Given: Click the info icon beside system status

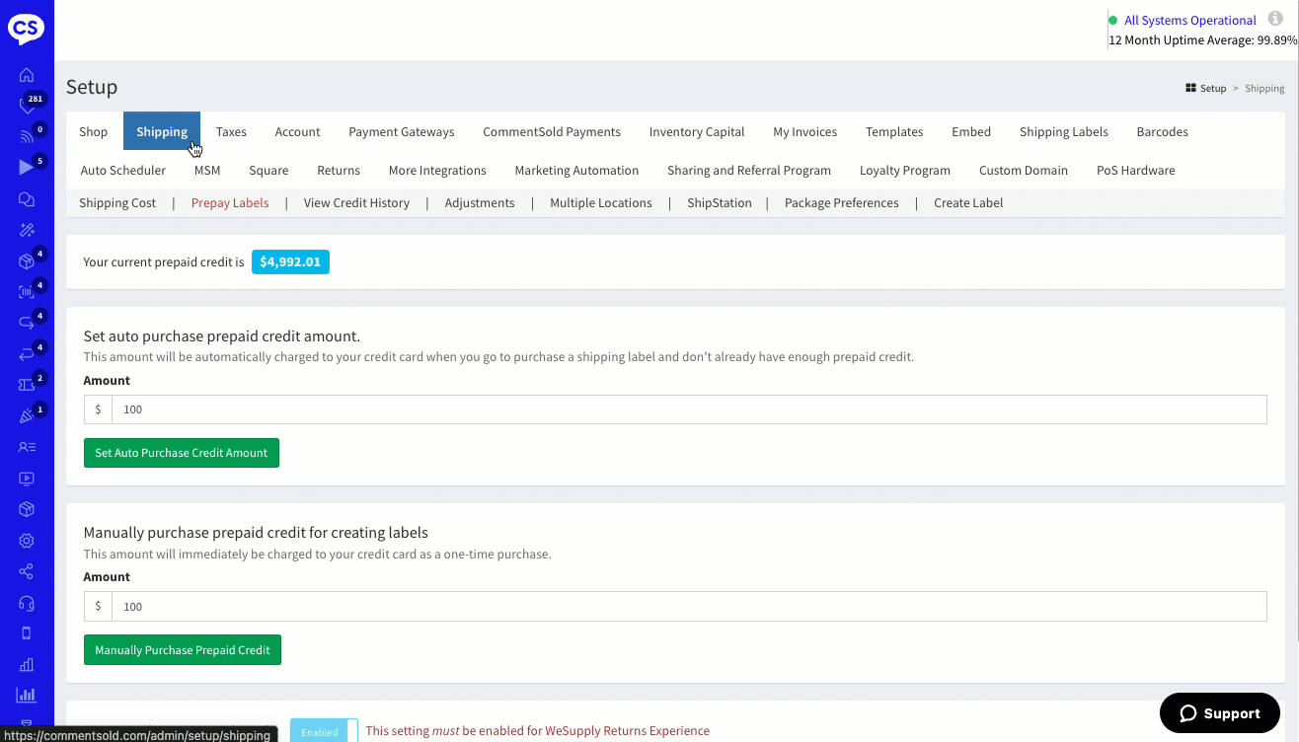Looking at the screenshot, I should click(x=1275, y=19).
